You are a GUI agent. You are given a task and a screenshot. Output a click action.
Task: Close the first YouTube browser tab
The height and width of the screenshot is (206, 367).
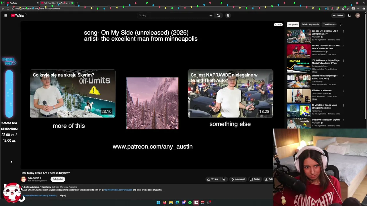point(38,3)
